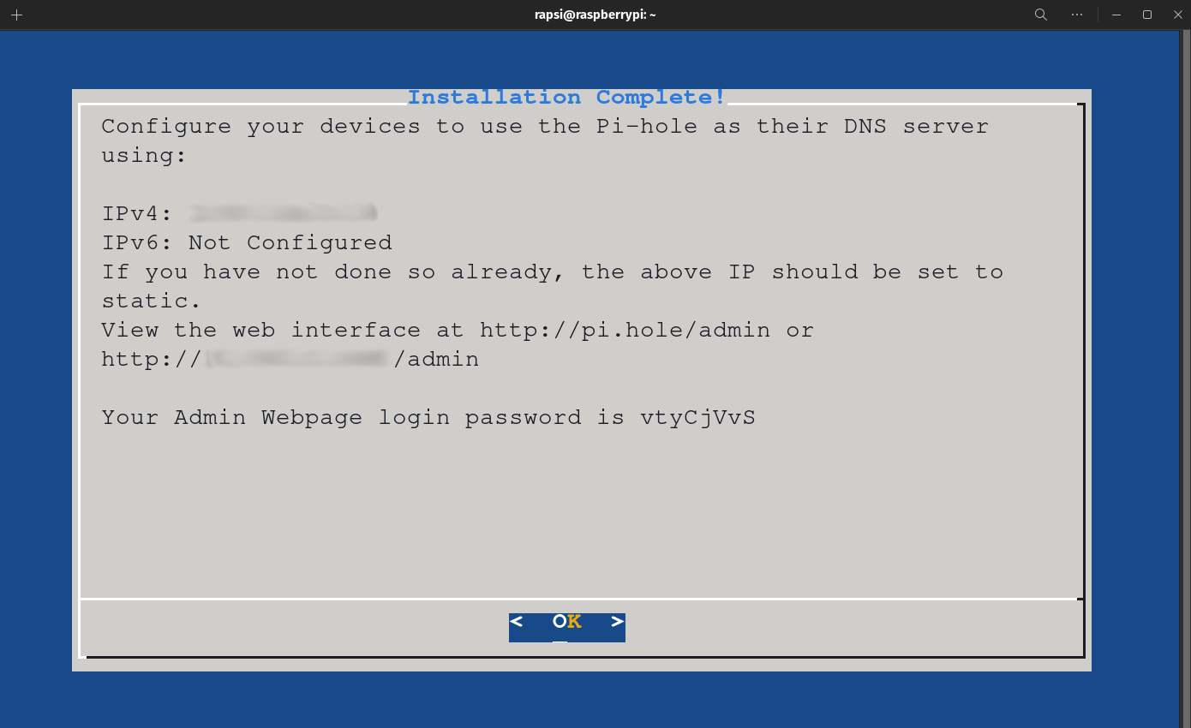Click the 'Configure your devices' line

[x=545, y=127]
